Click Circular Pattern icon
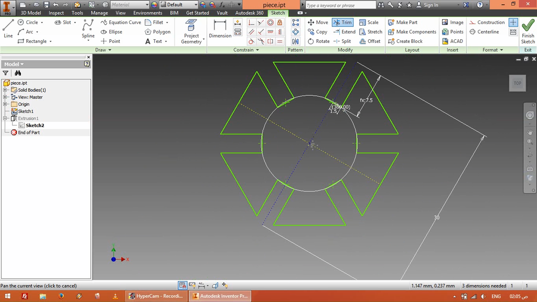537x302 pixels. (x=295, y=32)
